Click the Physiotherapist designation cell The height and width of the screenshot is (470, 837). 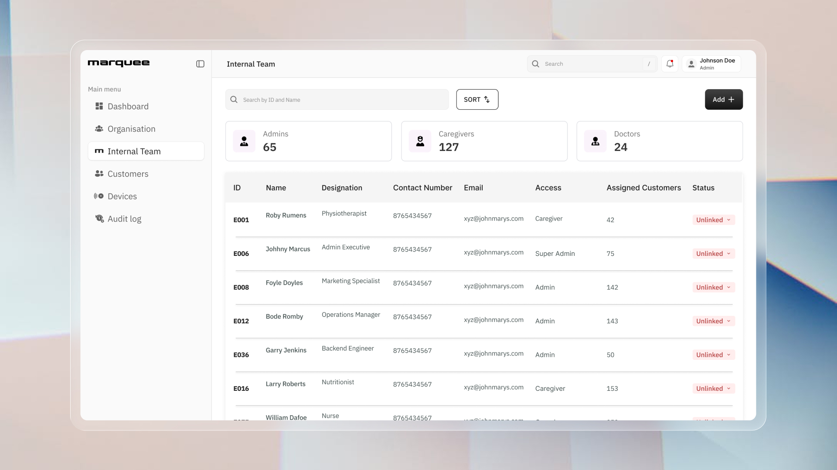coord(344,213)
